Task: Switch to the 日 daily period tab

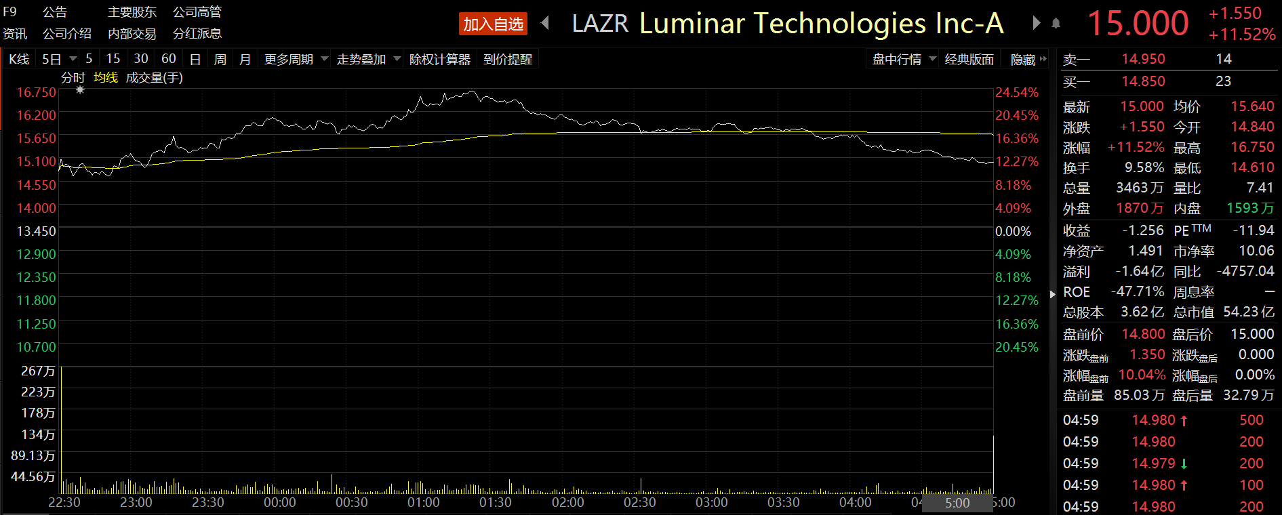Action: (195, 59)
